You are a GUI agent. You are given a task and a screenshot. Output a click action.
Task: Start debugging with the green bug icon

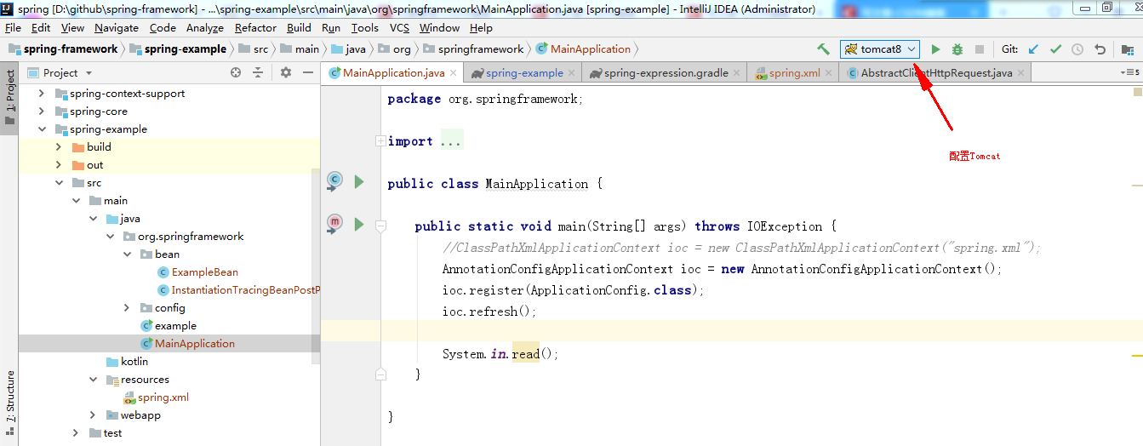point(957,49)
